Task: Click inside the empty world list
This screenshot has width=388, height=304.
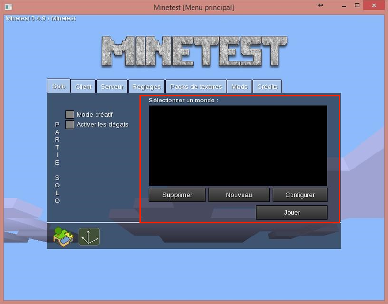Action: click(x=238, y=145)
